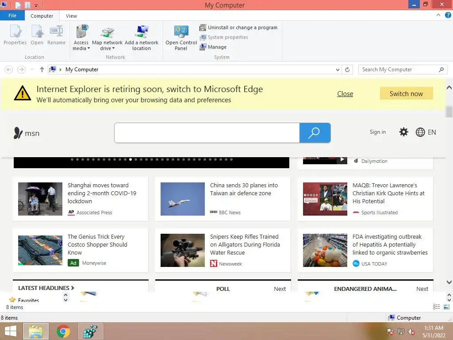Image resolution: width=453 pixels, height=340 pixels.
Task: Open LATEST HEADLINES section
Action: tap(46, 288)
